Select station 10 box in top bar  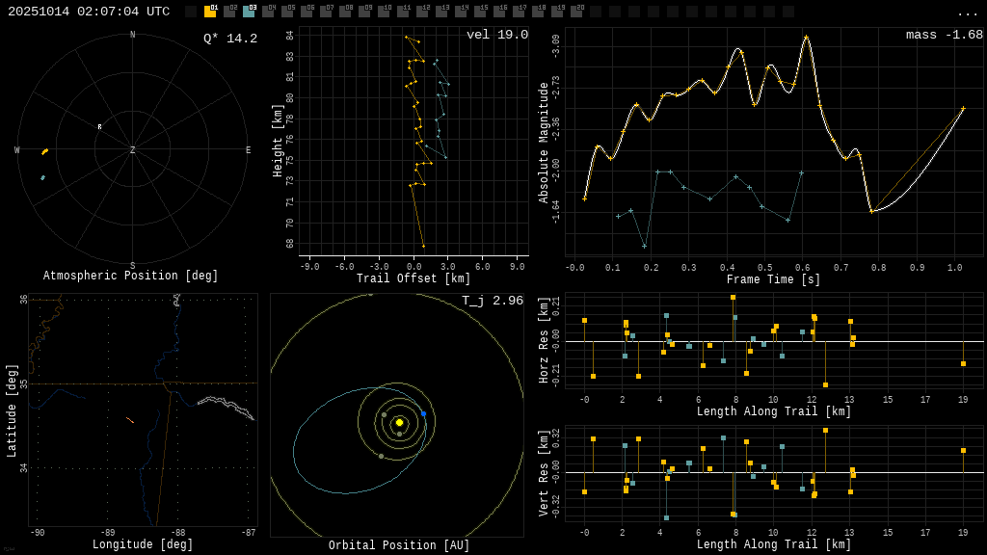tap(384, 12)
